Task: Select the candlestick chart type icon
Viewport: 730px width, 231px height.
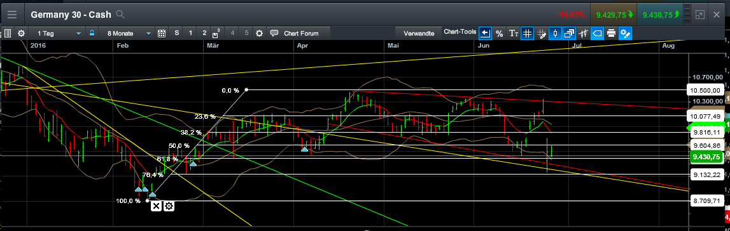Action: (x=556, y=34)
